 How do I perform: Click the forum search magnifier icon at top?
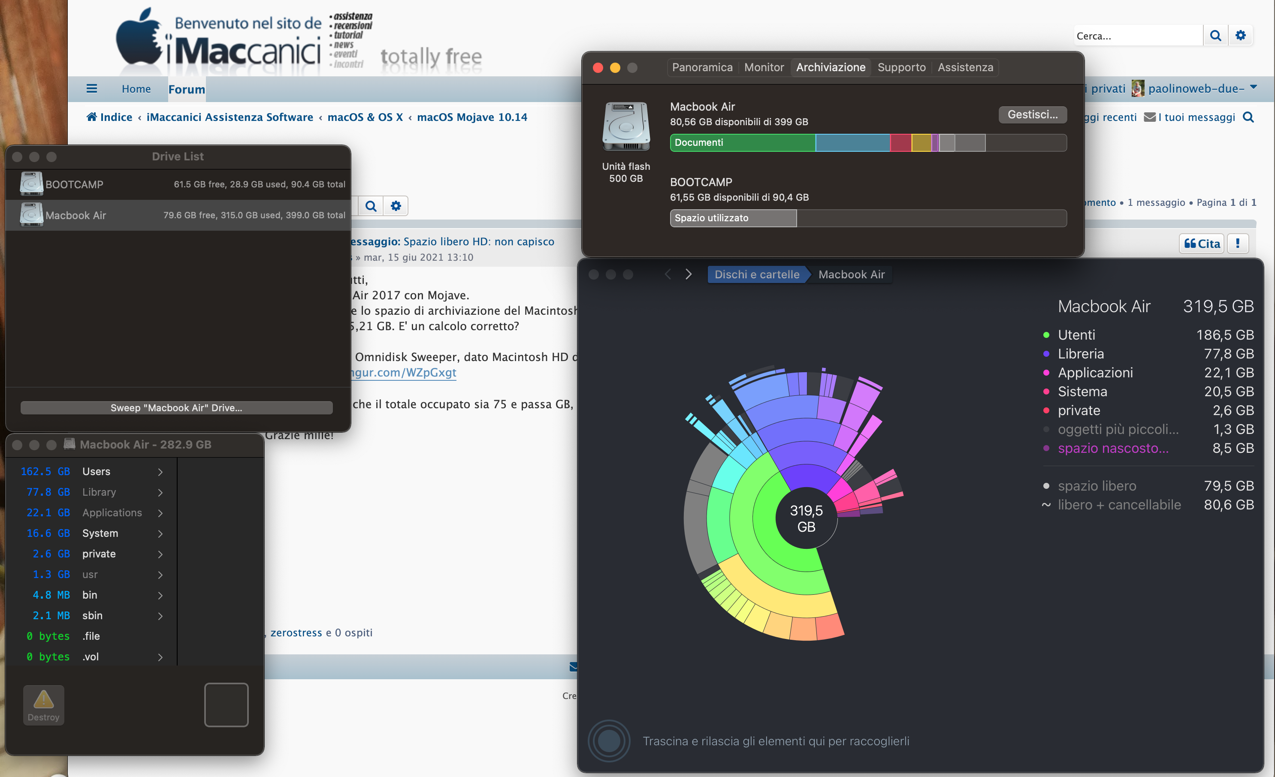pos(1215,36)
